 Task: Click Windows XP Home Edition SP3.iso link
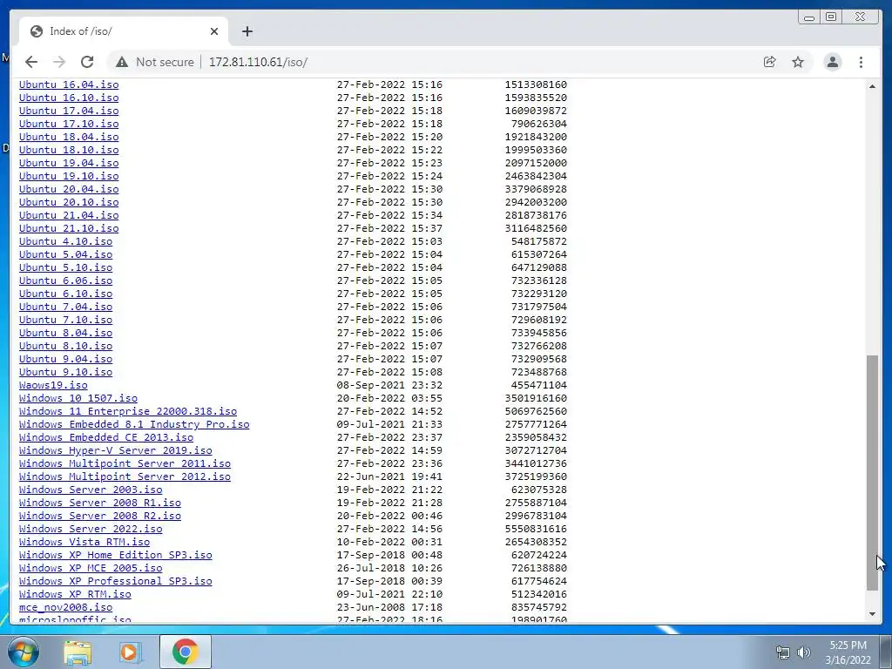click(116, 556)
